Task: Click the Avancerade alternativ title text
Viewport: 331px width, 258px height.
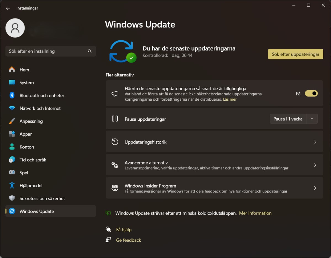Action: click(146, 163)
